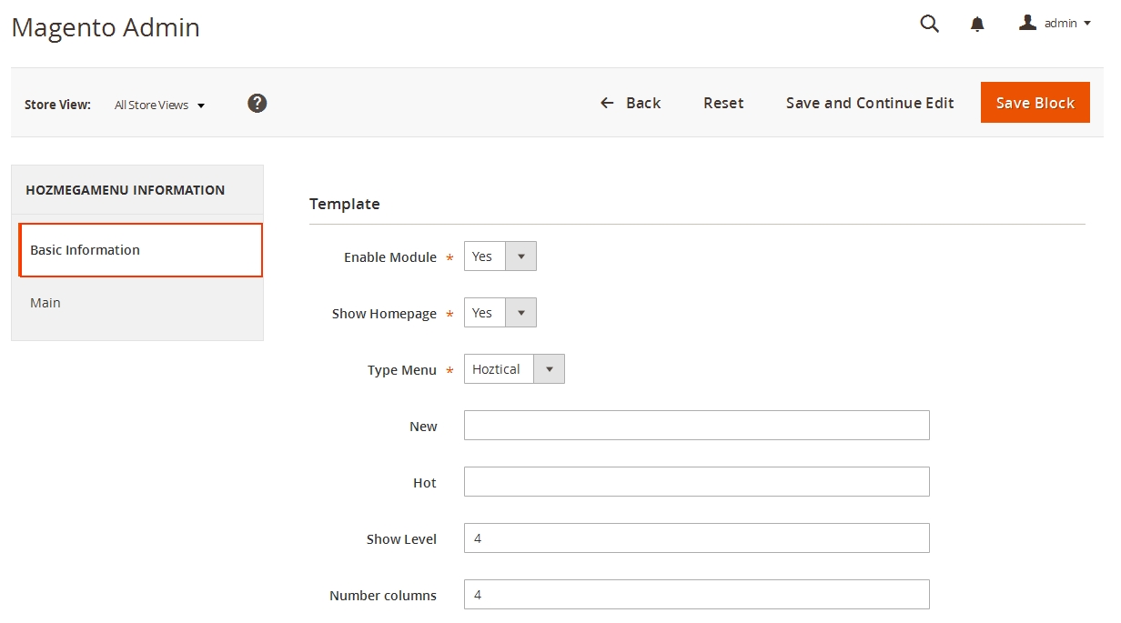Open the Enable Module dropdown
This screenshot has height=623, width=1121.
[500, 256]
